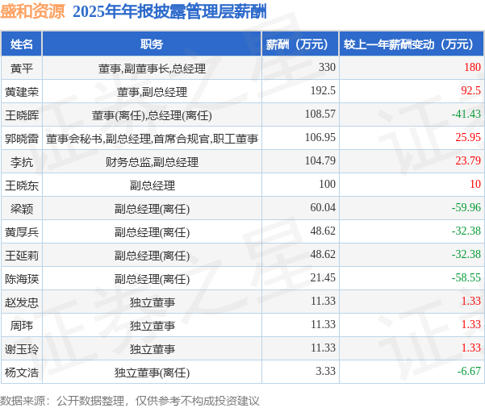This screenshot has height=408, width=485.
Task: Click the name 王晓东
Action: 21,185
